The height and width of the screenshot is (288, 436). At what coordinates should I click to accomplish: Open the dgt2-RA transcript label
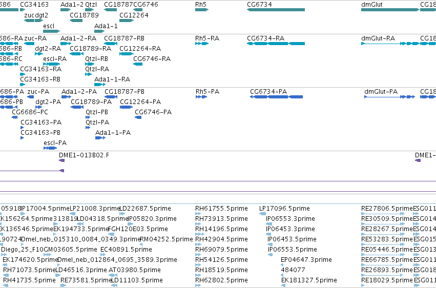coord(48,48)
